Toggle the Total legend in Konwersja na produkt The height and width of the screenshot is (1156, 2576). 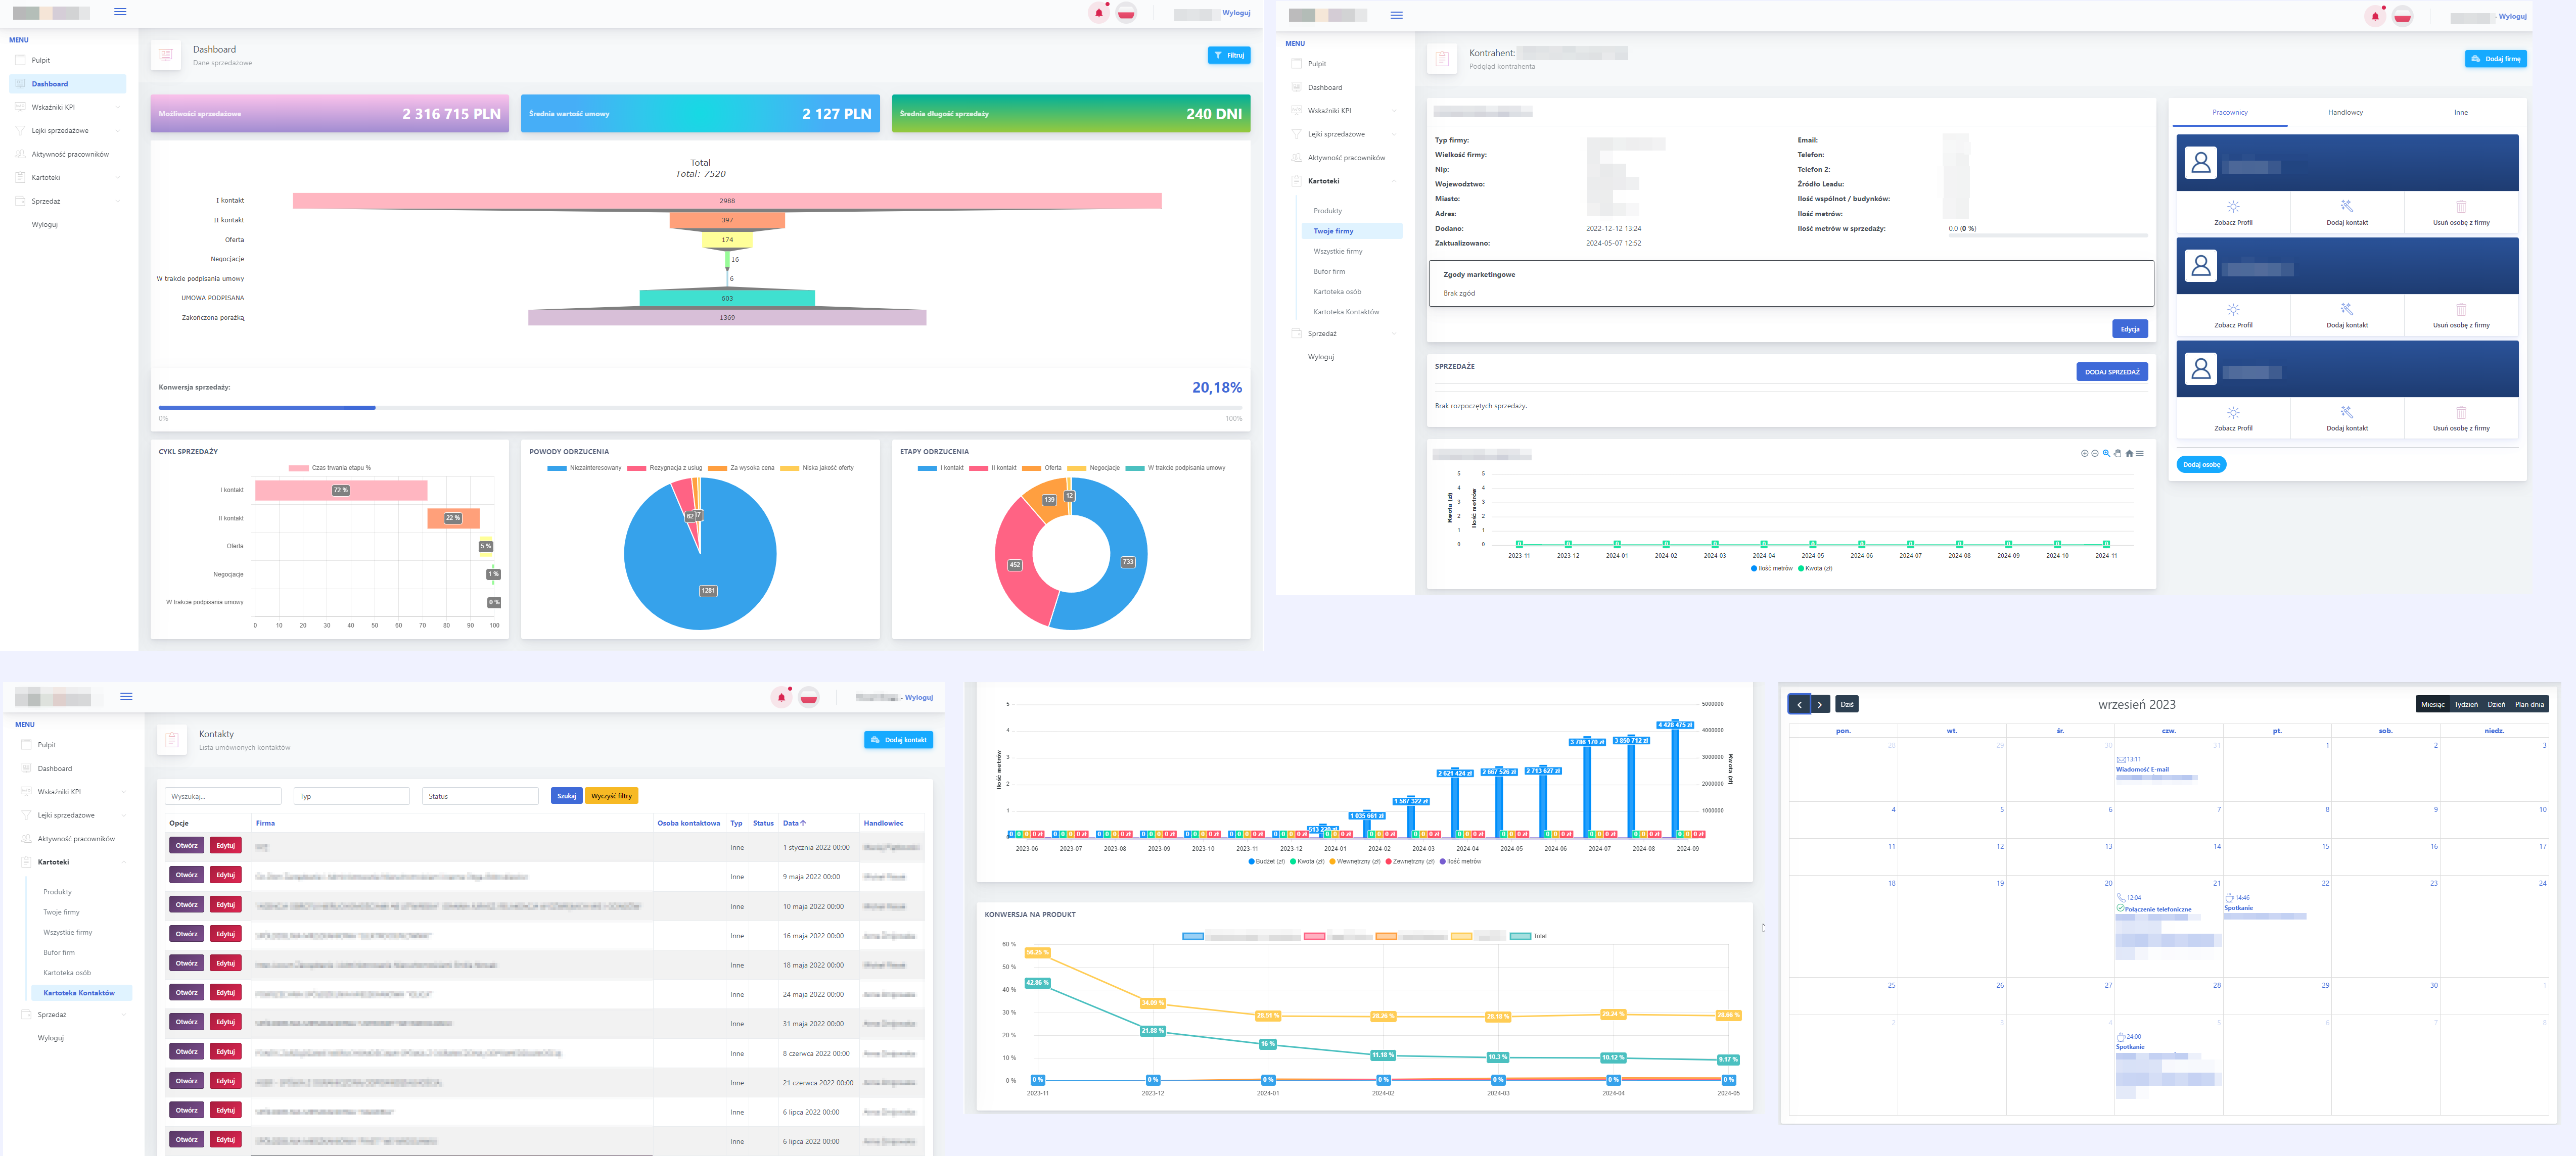coord(1529,936)
